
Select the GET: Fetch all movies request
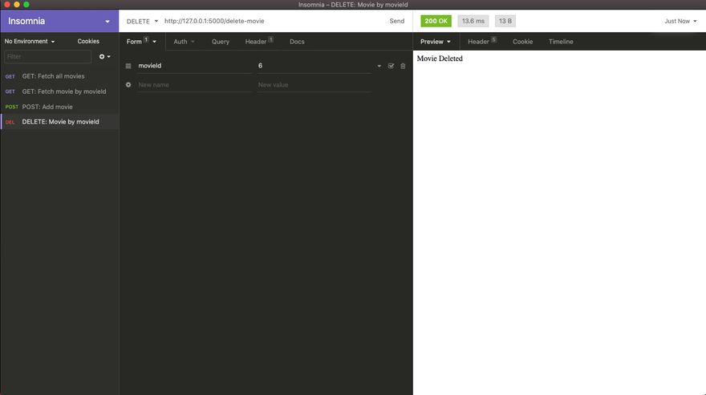click(59, 76)
